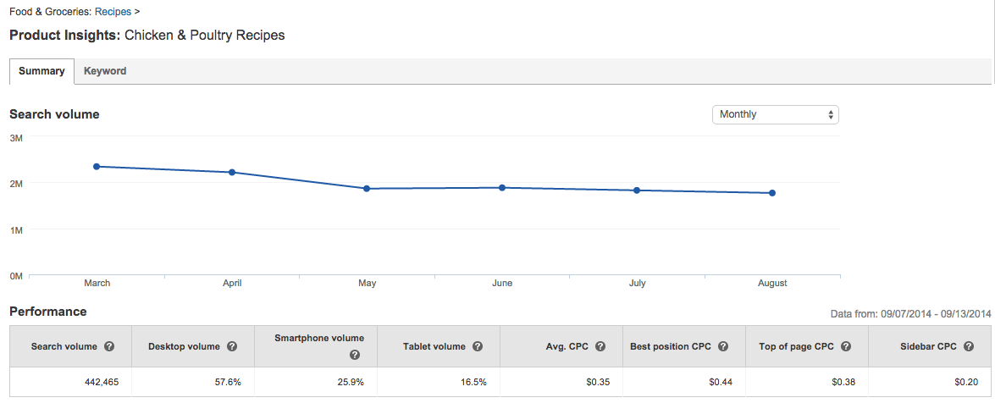Click the May data point on chart

click(367, 189)
